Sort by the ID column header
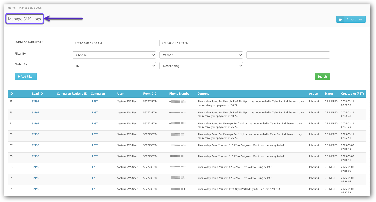 pyautogui.click(x=11, y=94)
